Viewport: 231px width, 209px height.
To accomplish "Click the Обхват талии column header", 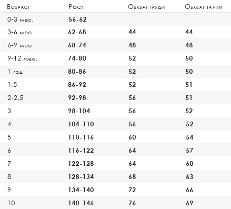I will click(x=204, y=7).
